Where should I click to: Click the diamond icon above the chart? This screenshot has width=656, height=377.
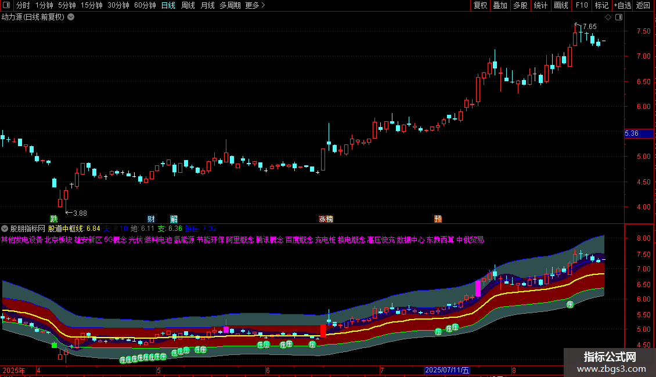(x=608, y=17)
